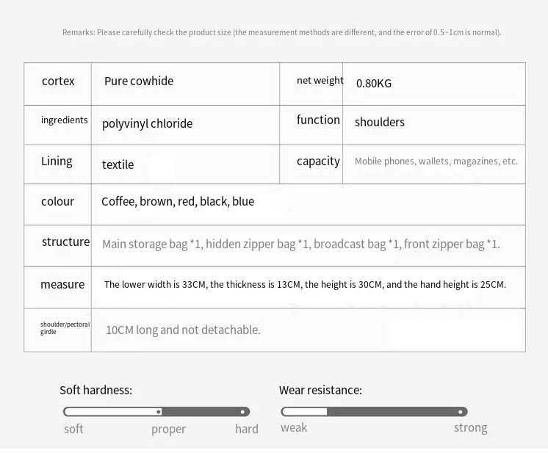Viewport: 548px width, 453px height.
Task: Click the "hard" label under hardness slider
Action: click(247, 430)
